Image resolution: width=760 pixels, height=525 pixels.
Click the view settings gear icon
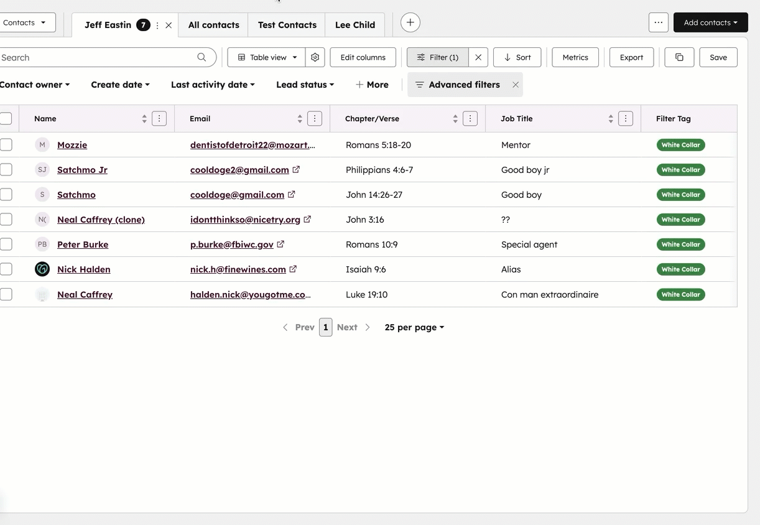315,57
